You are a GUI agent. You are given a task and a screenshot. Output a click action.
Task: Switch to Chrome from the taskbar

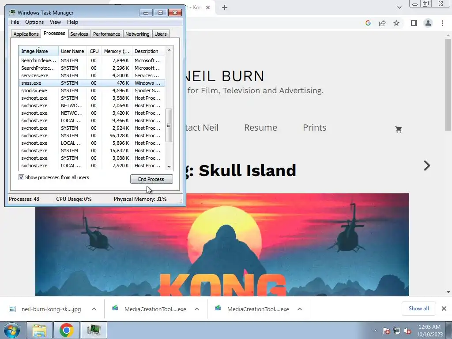pyautogui.click(x=66, y=330)
